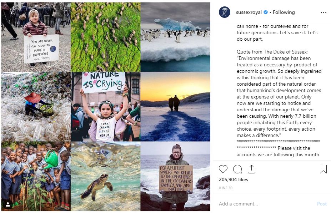Click the verified badge next to sussexroyal
This screenshot has height=213, width=331.
click(x=266, y=12)
